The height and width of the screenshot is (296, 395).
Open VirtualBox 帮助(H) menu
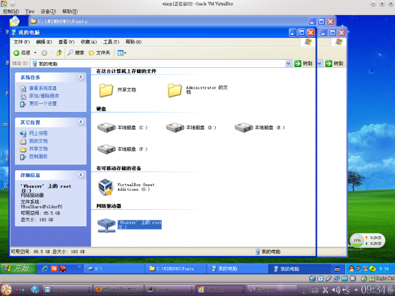70,11
